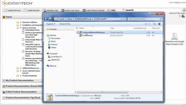Select the FormEvents.js file name
The image size is (186, 105).
click(87, 35)
